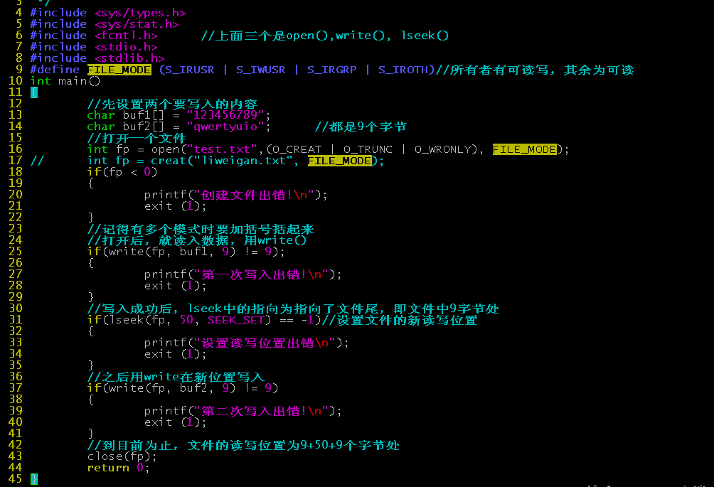Click the #include <stdio.h> line
The image size is (714, 487).
94,47
